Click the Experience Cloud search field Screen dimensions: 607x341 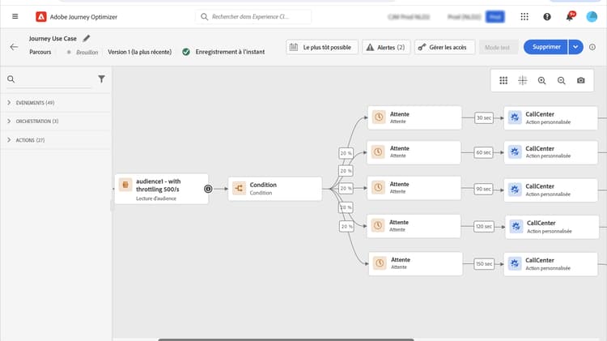pos(255,16)
